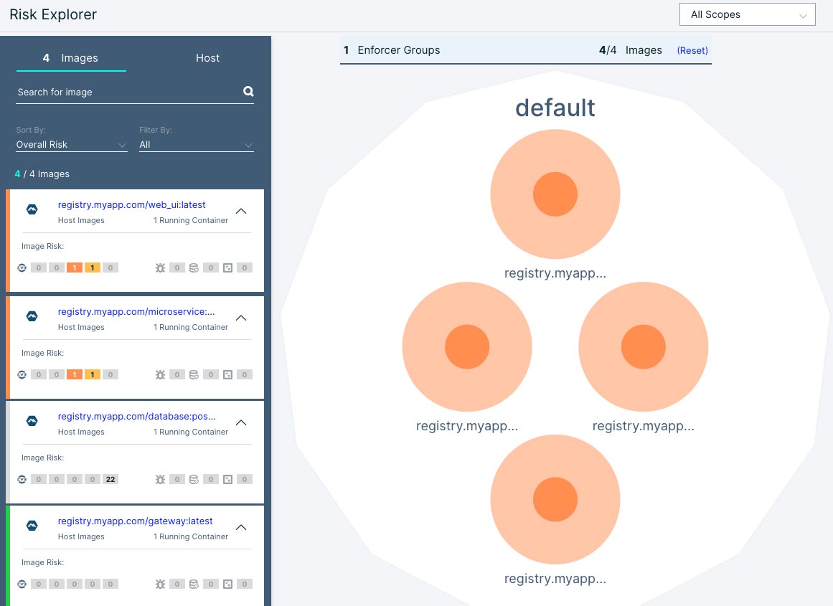Collapse the gateway image card
This screenshot has height=606, width=833.
(x=240, y=527)
